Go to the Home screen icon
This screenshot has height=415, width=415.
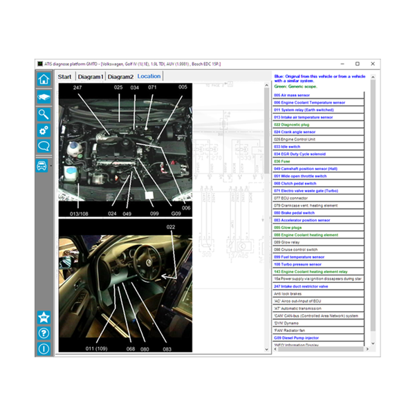(44, 79)
